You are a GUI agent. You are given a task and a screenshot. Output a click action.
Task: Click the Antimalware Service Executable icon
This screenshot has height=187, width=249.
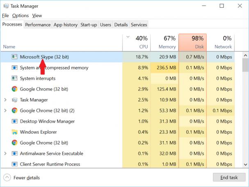pyautogui.click(x=14, y=154)
